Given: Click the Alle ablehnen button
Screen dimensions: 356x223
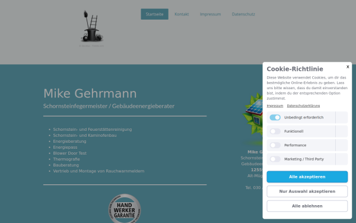Looking at the screenshot, I should coord(307,206).
